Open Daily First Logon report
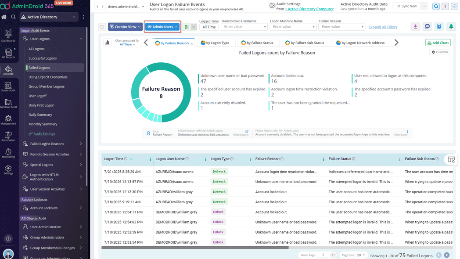 [x=41, y=105]
